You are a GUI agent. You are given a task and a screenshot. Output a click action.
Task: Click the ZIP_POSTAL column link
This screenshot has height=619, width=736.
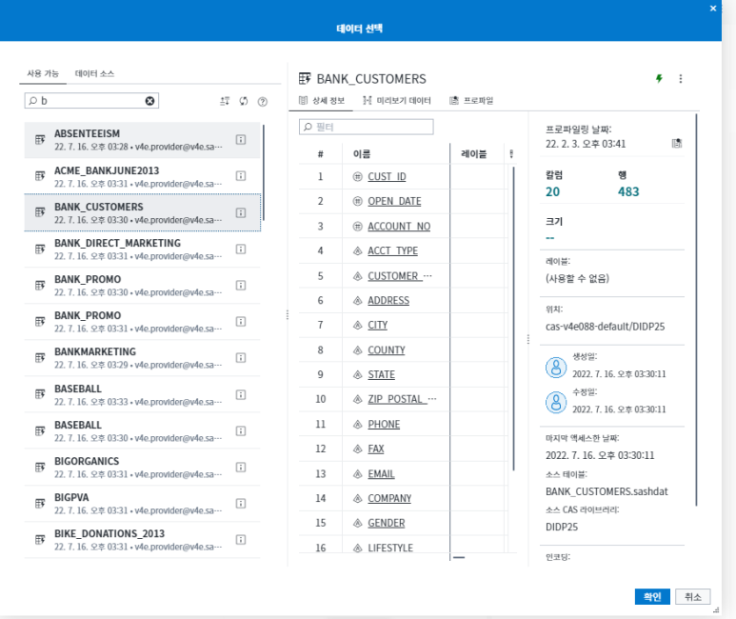pyautogui.click(x=396, y=400)
